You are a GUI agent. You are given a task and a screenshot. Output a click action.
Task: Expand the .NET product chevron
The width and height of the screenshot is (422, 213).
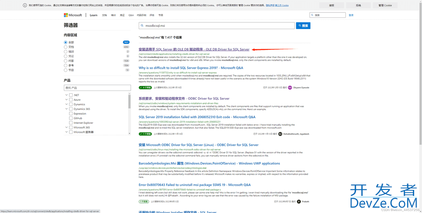[66, 95]
